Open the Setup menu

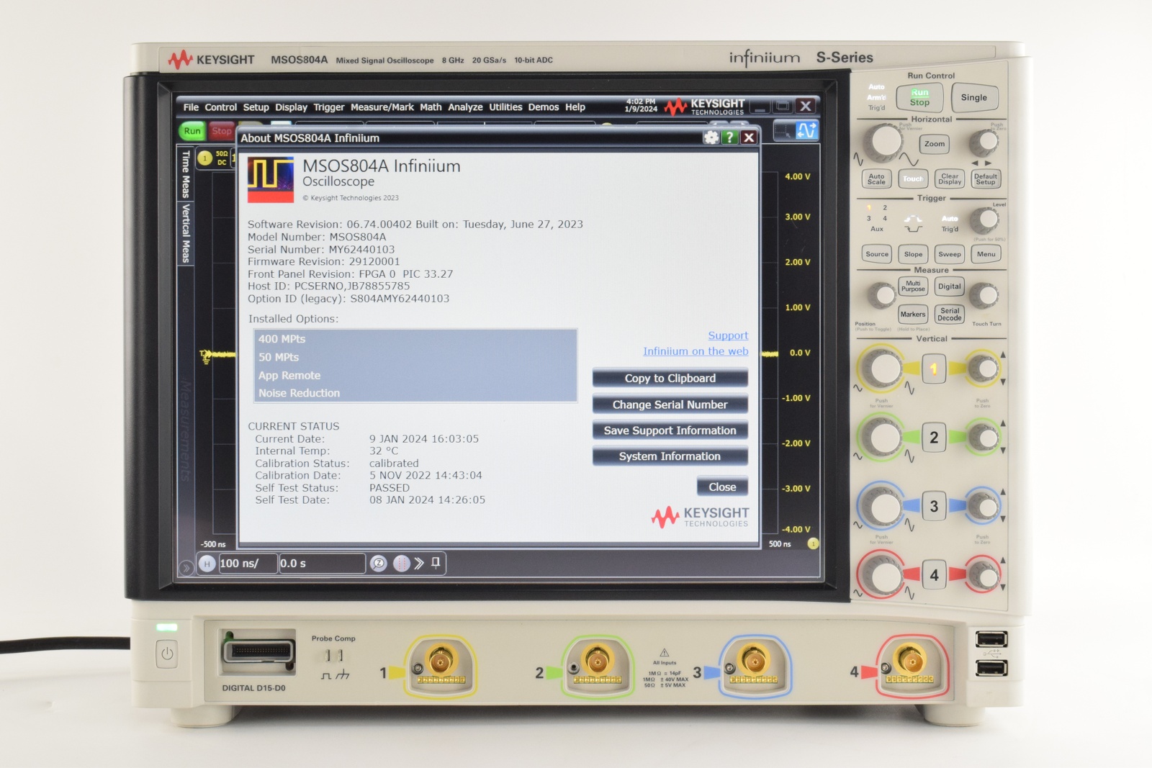(256, 107)
